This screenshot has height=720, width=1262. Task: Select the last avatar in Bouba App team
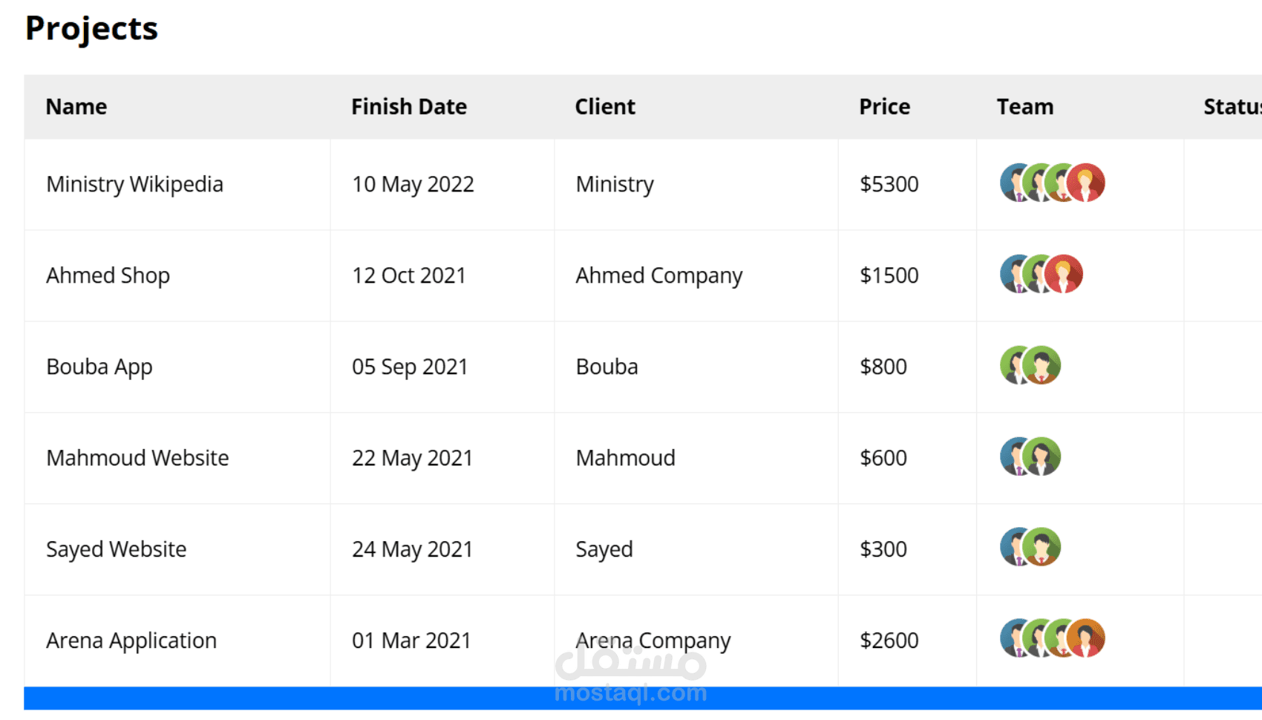(1042, 365)
